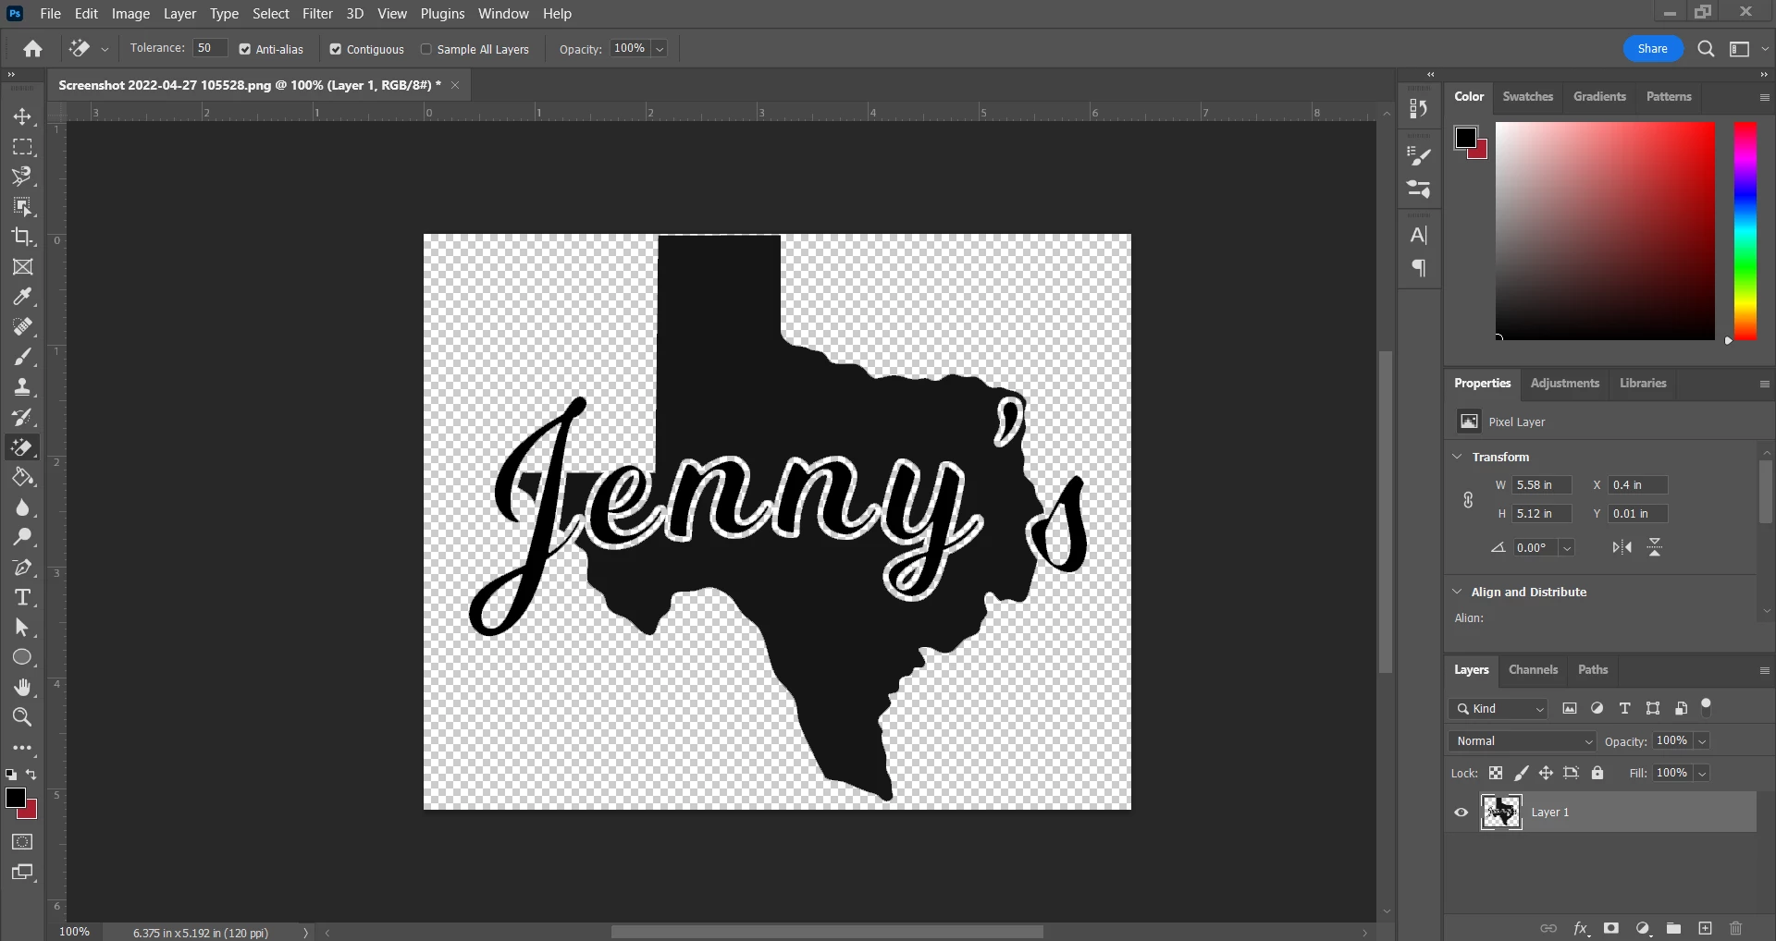Viewport: 1776px width, 941px height.
Task: Select the Eyedropper tool
Action: point(22,297)
